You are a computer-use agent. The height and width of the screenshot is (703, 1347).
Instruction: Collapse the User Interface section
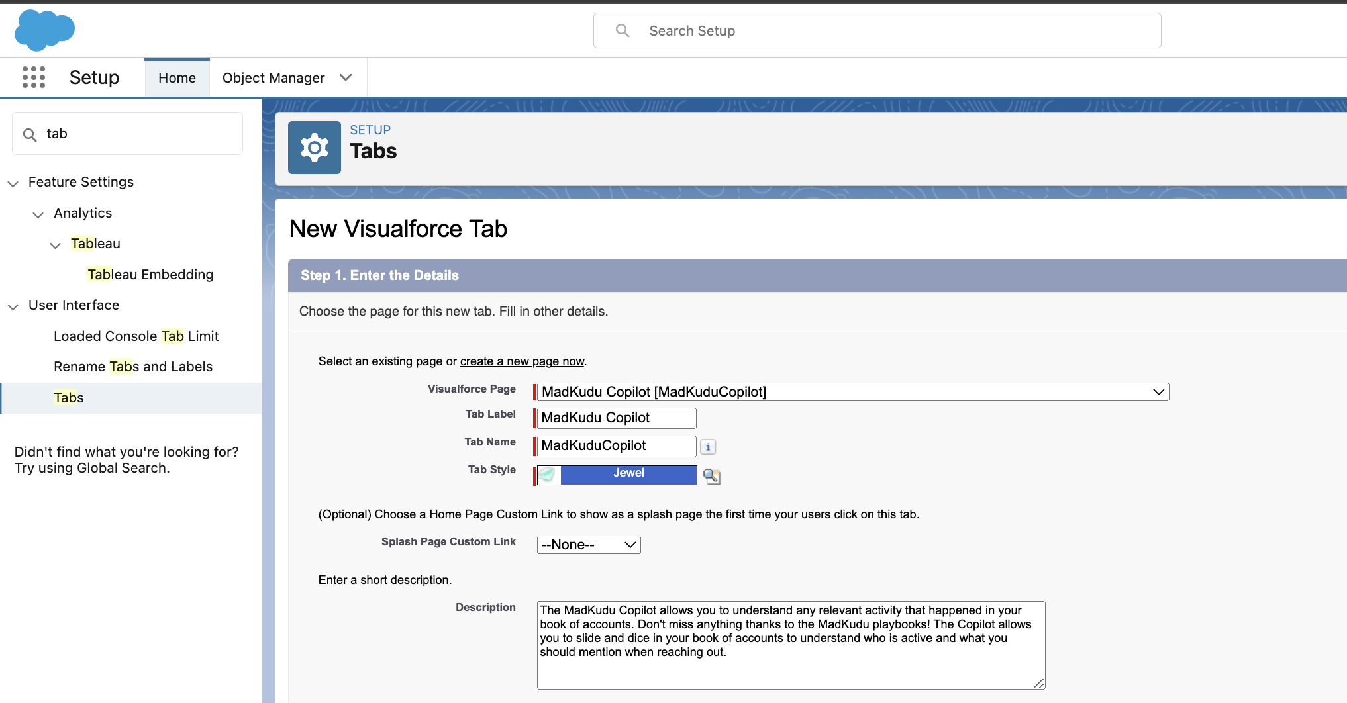pos(13,306)
